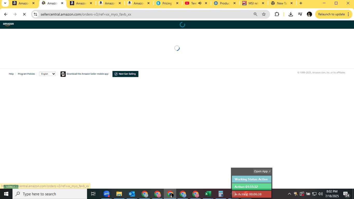The width and height of the screenshot is (354, 199).
Task: Open Zoom from the taskbar
Action: click(107, 194)
